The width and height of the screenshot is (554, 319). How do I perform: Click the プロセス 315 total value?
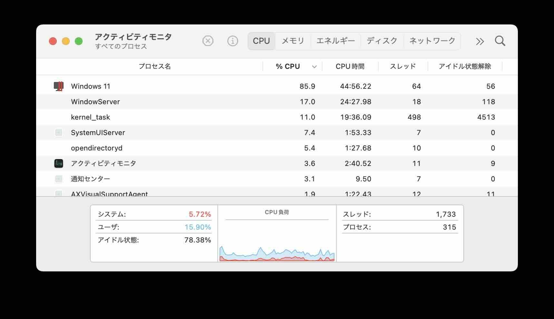tap(449, 227)
